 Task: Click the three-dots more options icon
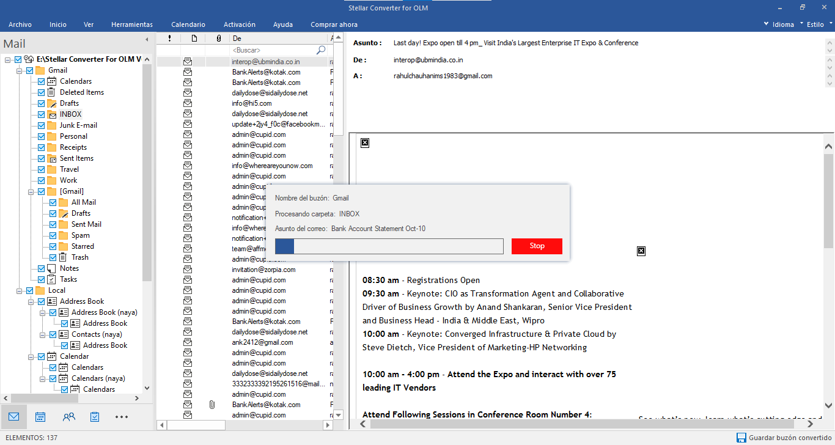[122, 417]
